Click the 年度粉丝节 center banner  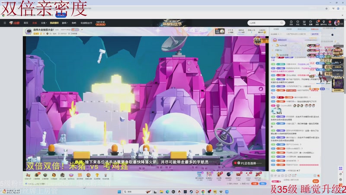tap(172, 23)
